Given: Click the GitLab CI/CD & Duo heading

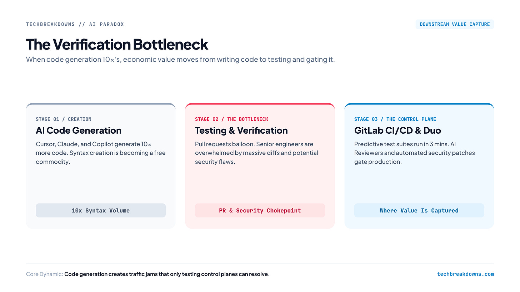Looking at the screenshot, I should tap(397, 130).
